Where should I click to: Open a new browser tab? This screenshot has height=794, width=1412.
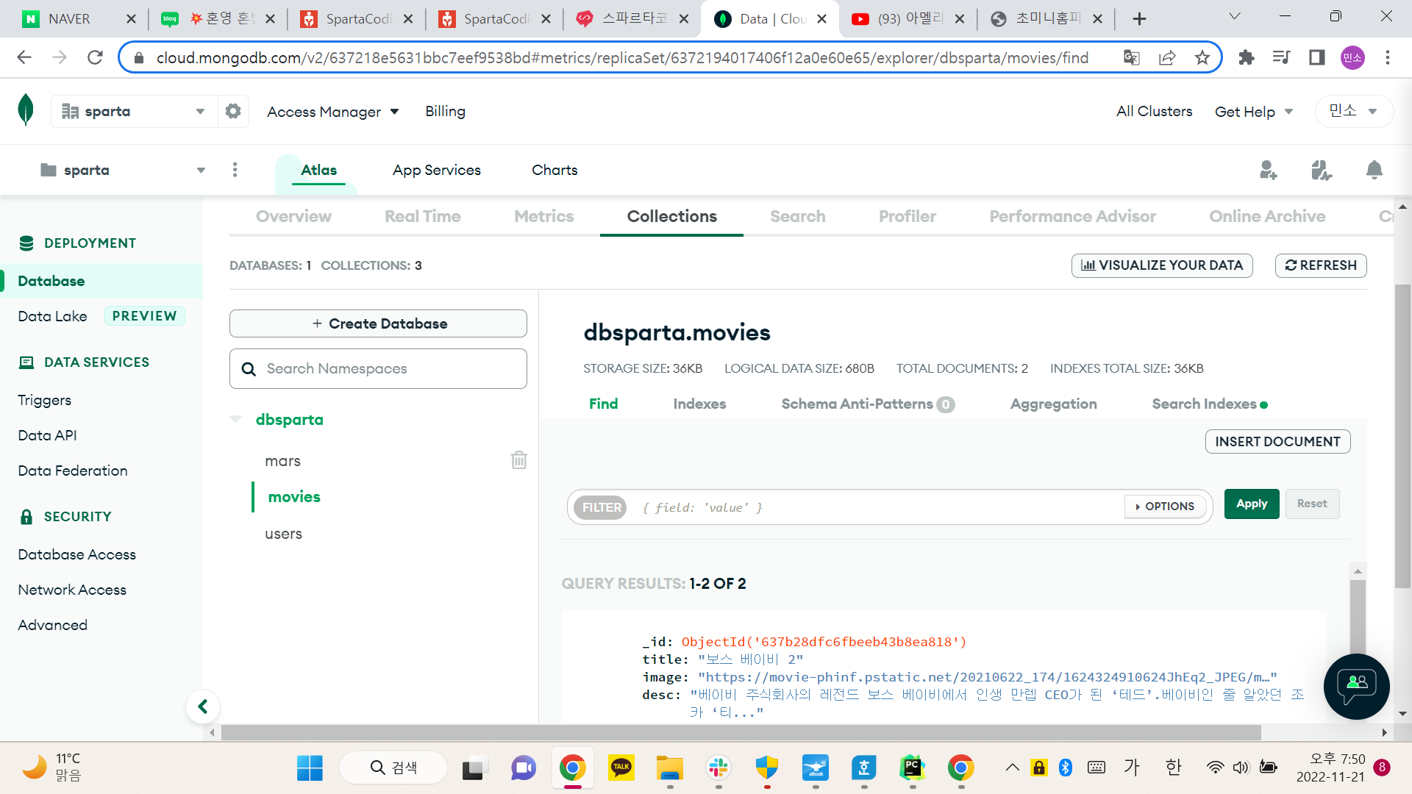click(x=1139, y=19)
